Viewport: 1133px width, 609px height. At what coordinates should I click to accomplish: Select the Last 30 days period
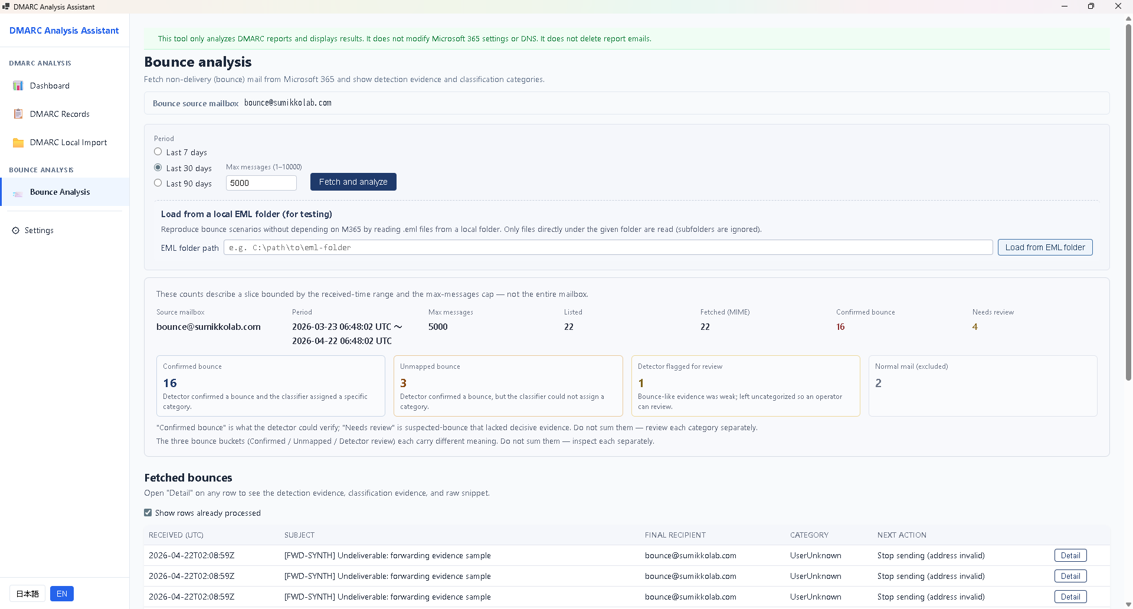158,168
